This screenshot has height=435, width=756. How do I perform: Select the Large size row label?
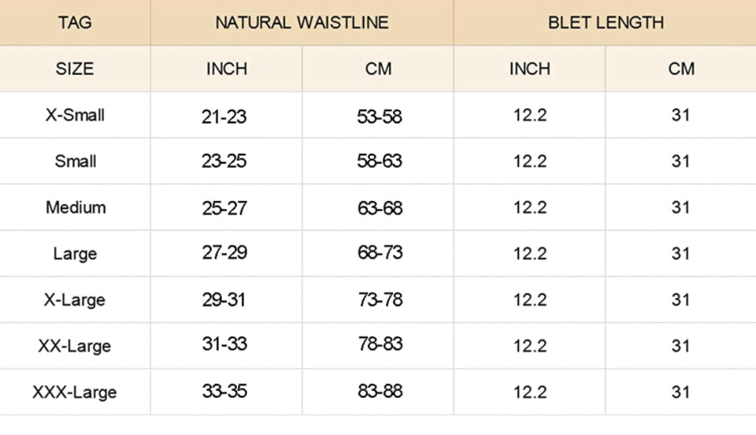click(75, 254)
